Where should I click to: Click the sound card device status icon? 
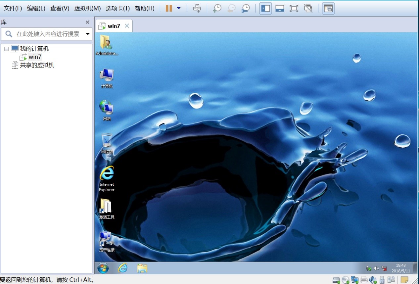[x=373, y=280]
